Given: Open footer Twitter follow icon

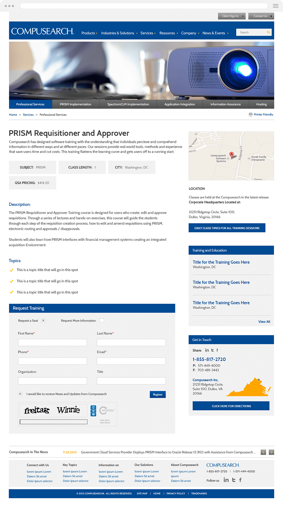Looking at the screenshot, I should point(234,480).
